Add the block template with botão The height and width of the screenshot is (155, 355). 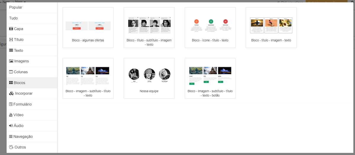(210, 78)
